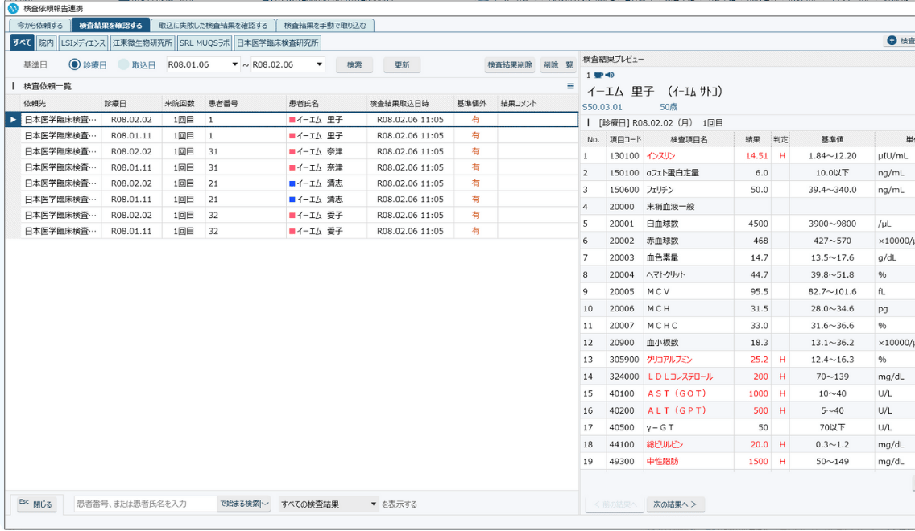Expand the すべての検査結果 filter dropdown
Viewport: 915px width, 531px height.
pos(374,504)
